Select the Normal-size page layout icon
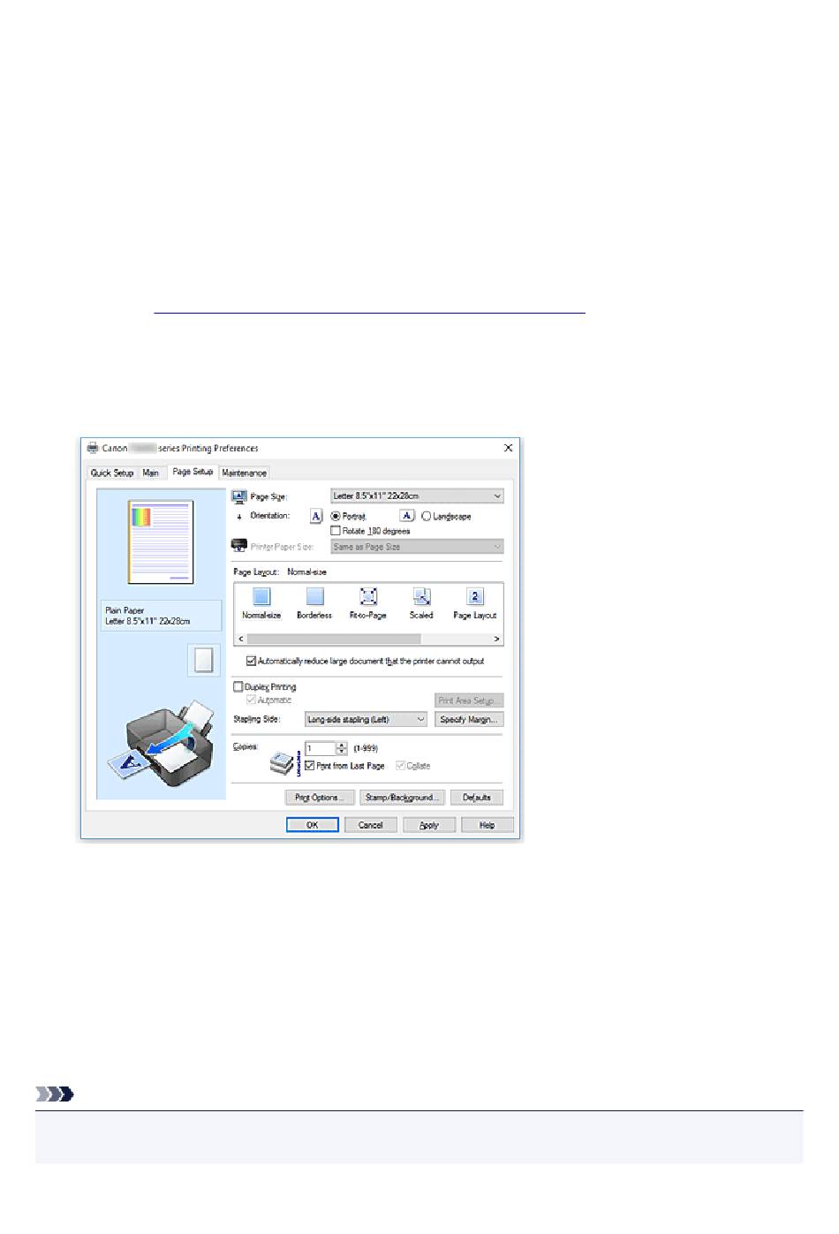The image size is (839, 1234). tap(261, 597)
